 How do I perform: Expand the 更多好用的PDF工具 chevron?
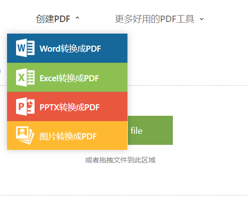pos(201,19)
